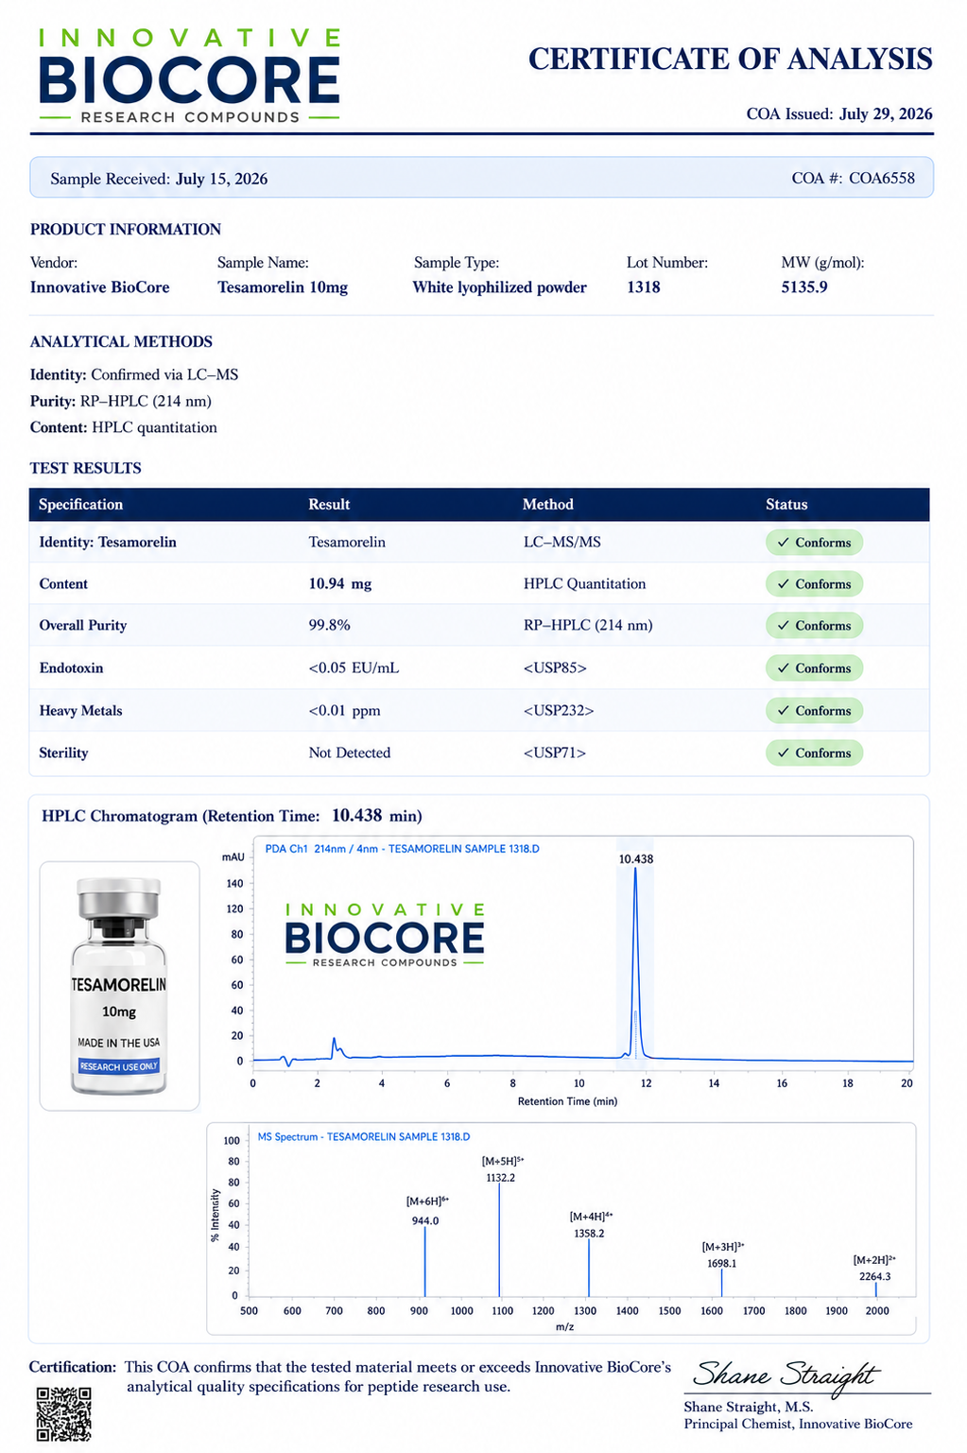Viewport: 967px width, 1453px height.
Task: Click the 'Specification' column header
Action: [x=81, y=505]
